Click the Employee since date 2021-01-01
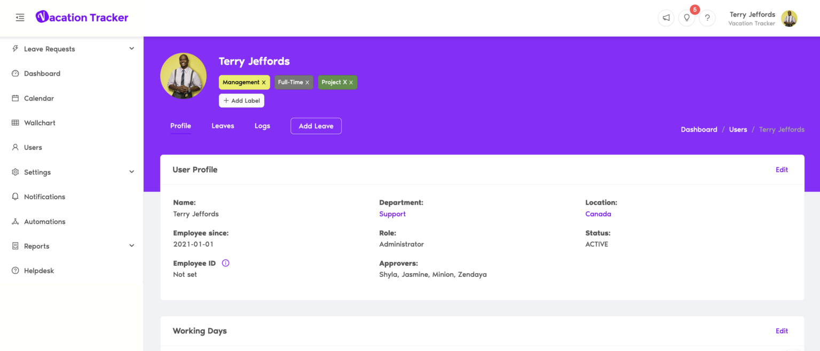This screenshot has width=820, height=351. pos(193,244)
